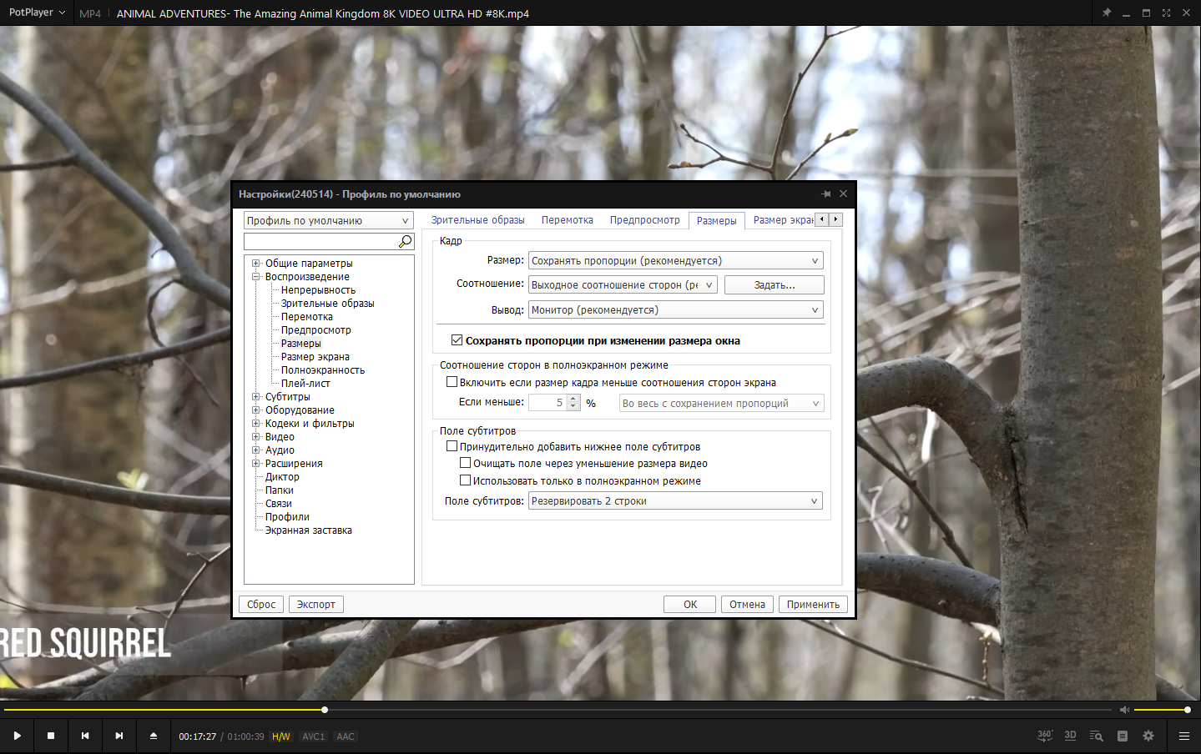Viewport: 1201px width, 754px height.
Task: Click the search magnifier in settings dialog
Action: click(x=406, y=241)
